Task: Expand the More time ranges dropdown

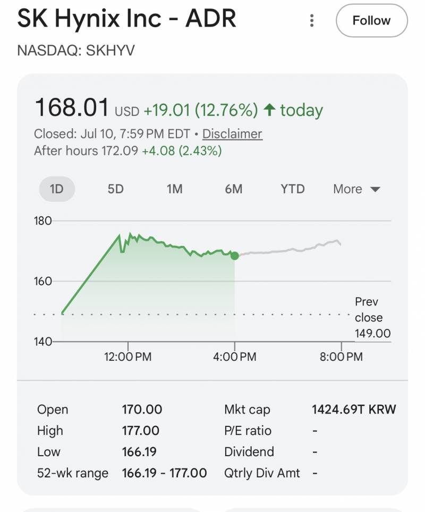Action: click(356, 189)
